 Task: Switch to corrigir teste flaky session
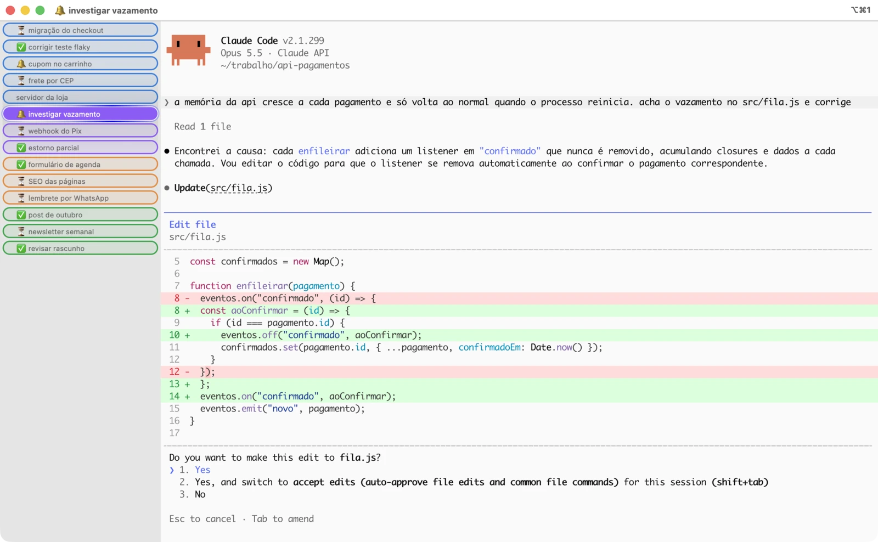tap(80, 47)
